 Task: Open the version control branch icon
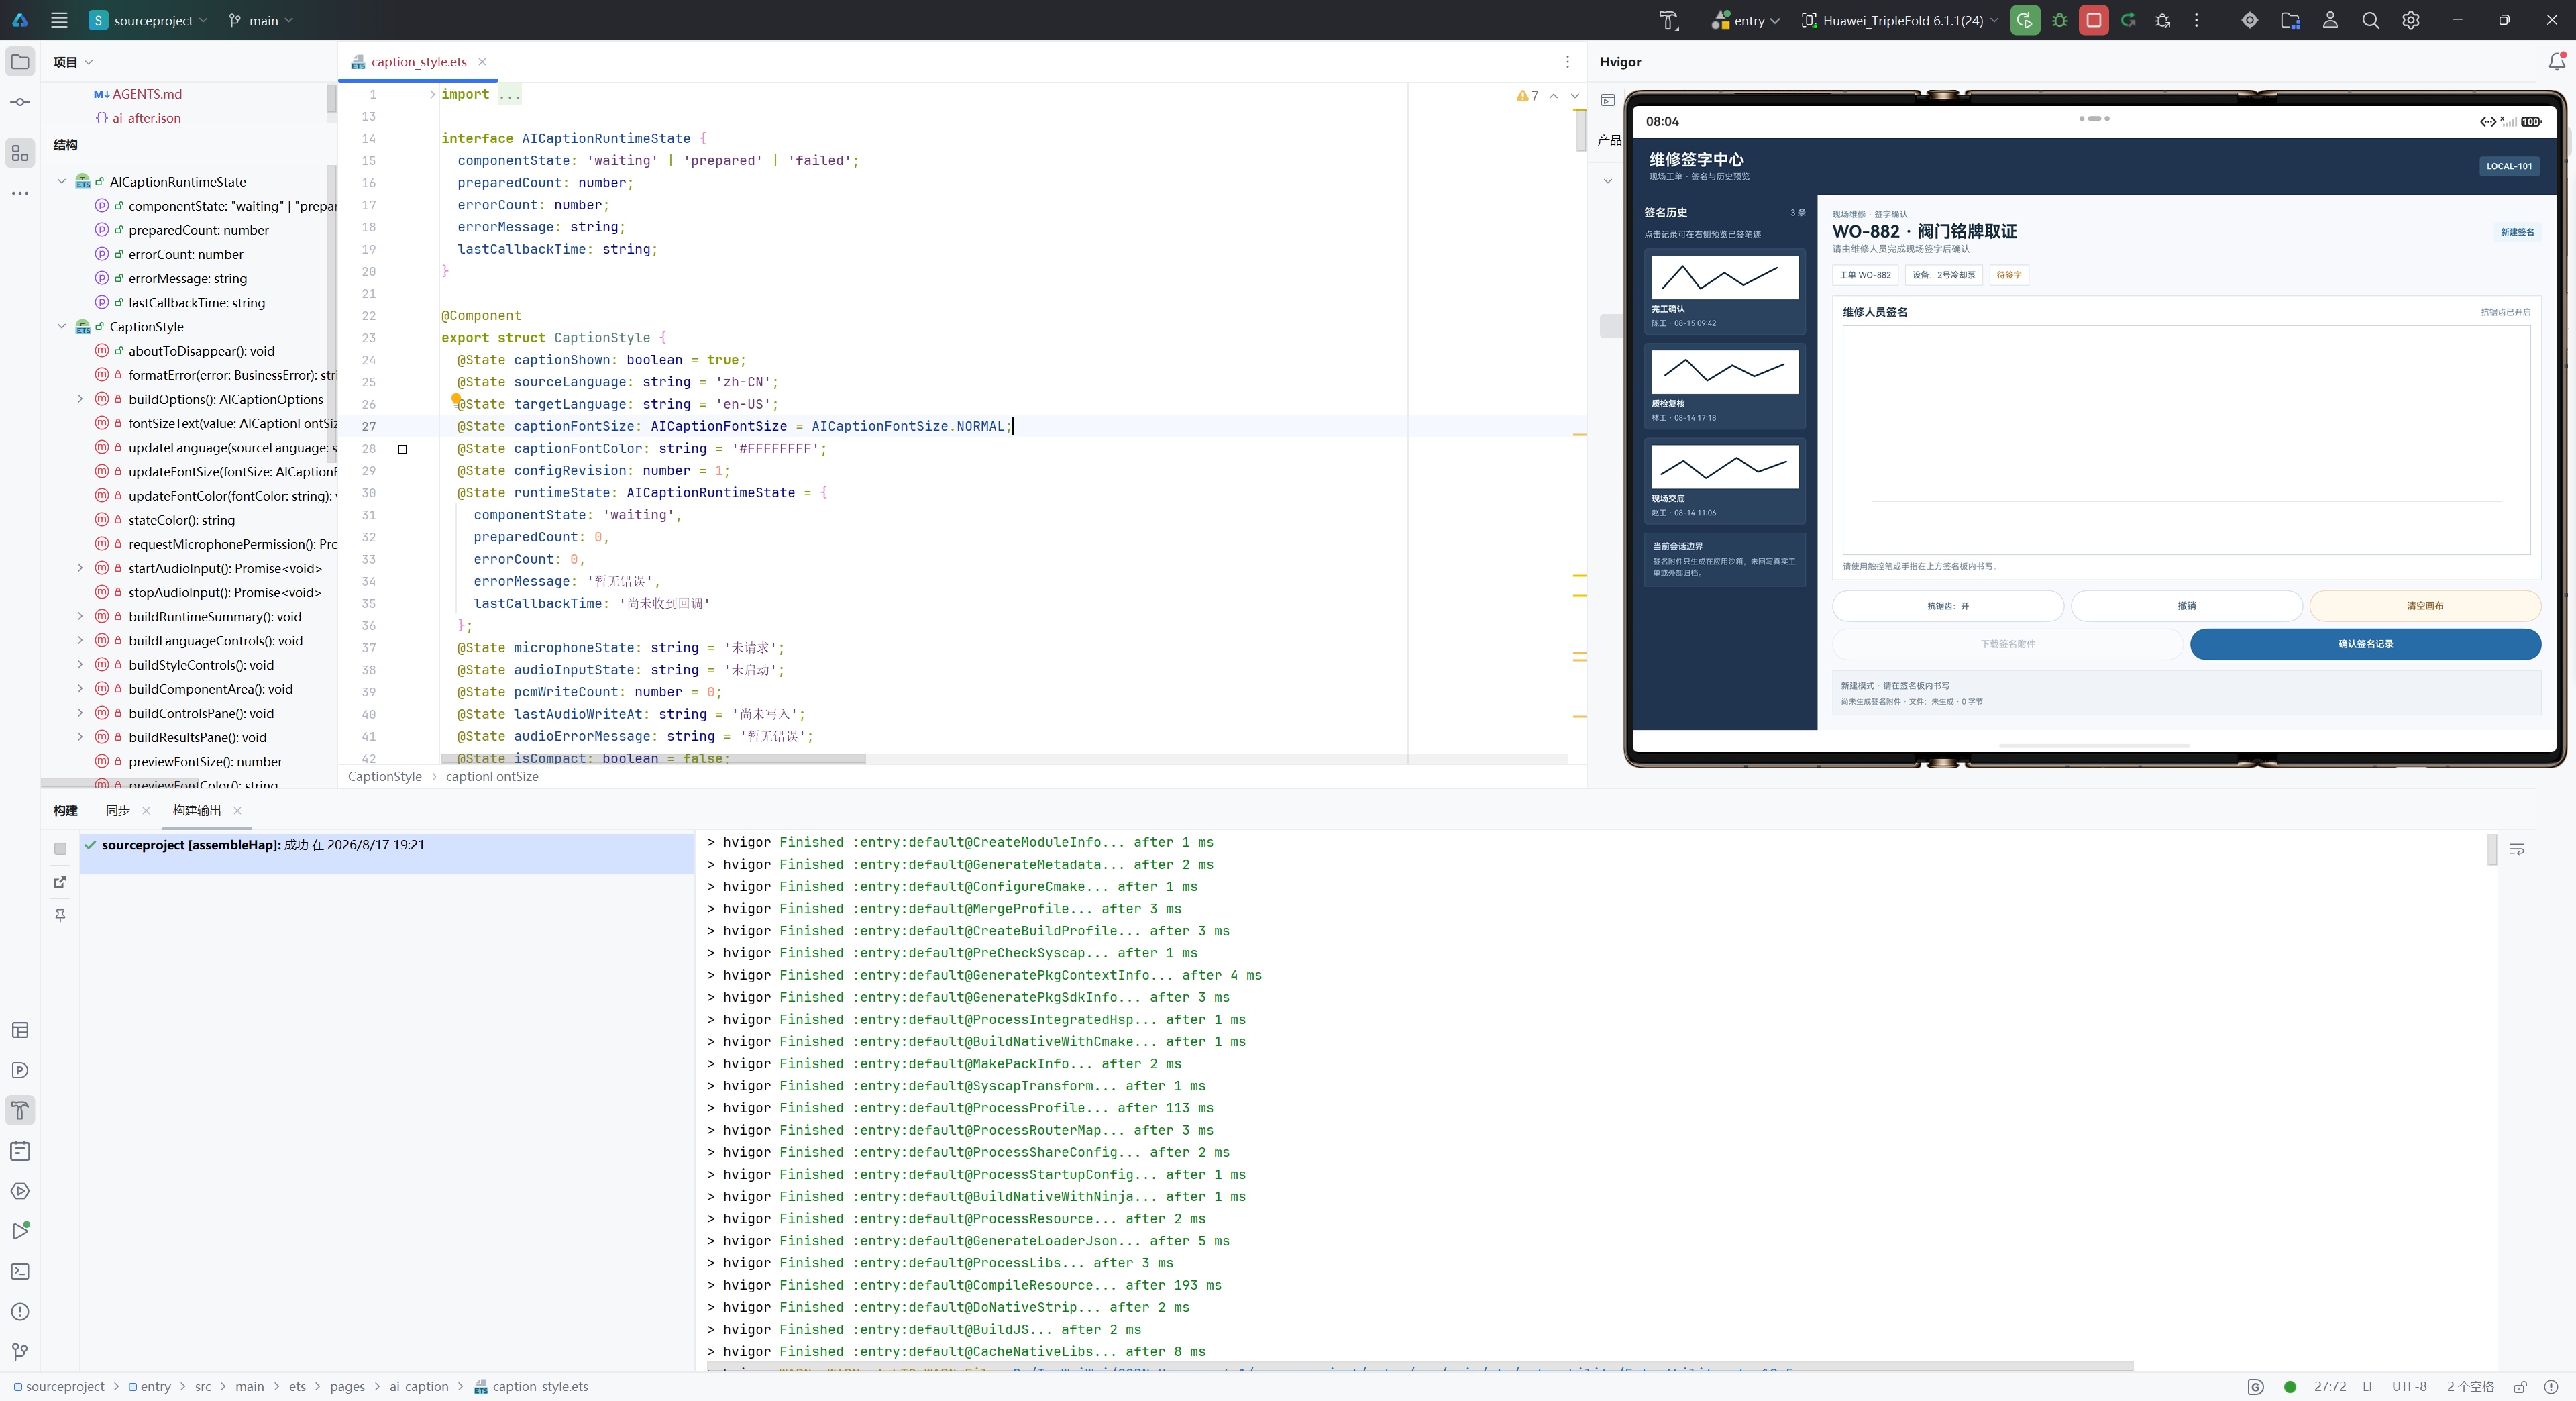coord(20,1352)
